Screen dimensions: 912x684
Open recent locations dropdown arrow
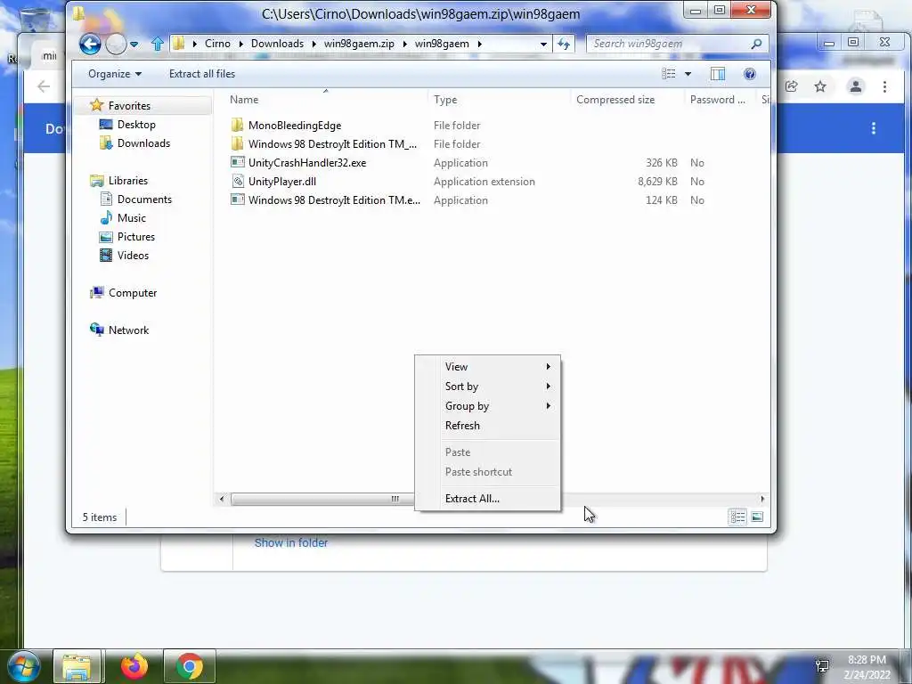134,44
